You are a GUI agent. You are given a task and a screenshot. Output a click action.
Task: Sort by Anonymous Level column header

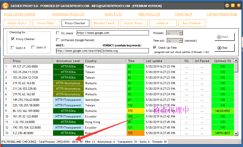68,61
